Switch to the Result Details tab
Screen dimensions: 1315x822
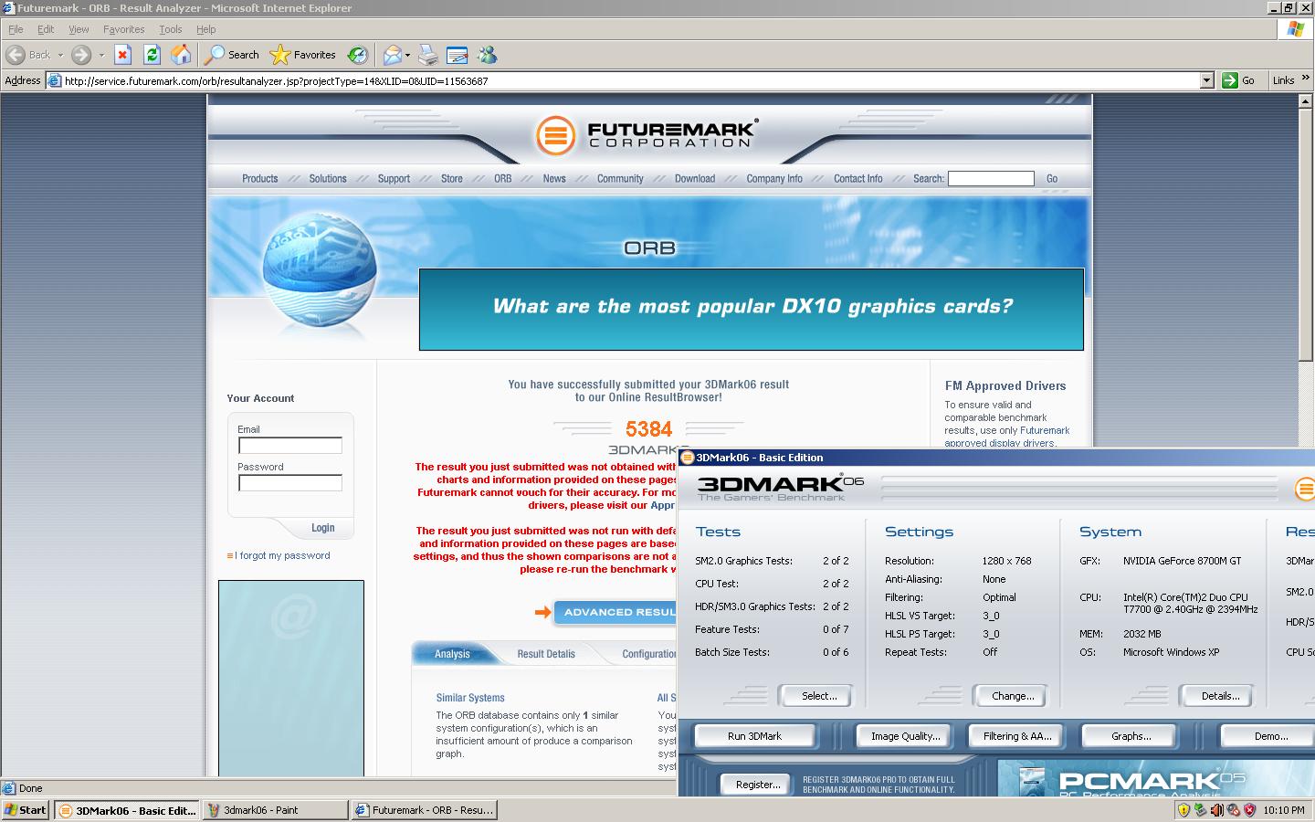click(546, 654)
